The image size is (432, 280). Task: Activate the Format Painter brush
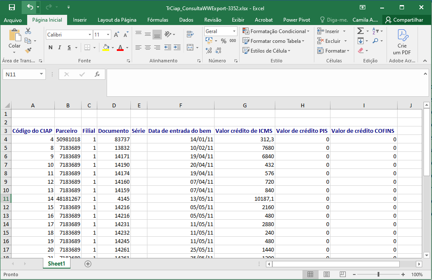tap(28, 50)
